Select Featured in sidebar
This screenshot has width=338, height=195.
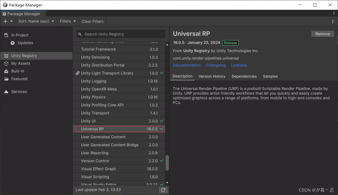pos(36,79)
